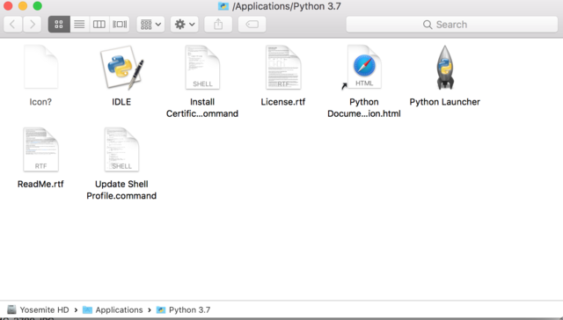Go forward to the next folder
The height and width of the screenshot is (320, 563).
[32, 25]
